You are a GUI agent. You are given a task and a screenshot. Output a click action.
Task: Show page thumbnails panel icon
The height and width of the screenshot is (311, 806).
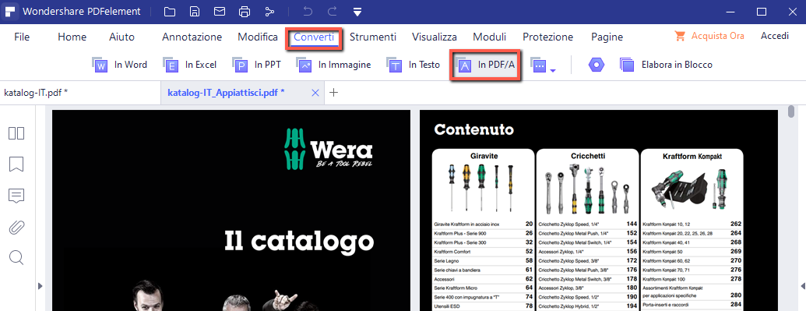click(16, 133)
